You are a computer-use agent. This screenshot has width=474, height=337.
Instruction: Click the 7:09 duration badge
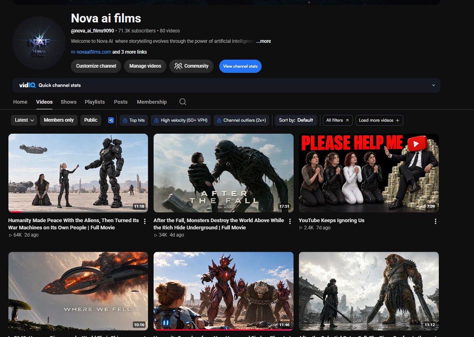(x=431, y=207)
